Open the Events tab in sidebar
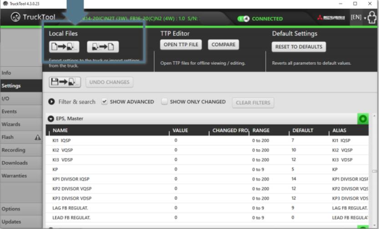379x229 pixels. [9, 111]
